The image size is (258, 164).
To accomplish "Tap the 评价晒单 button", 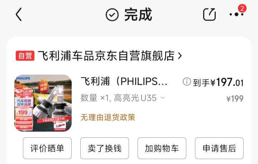I will (x=47, y=148).
